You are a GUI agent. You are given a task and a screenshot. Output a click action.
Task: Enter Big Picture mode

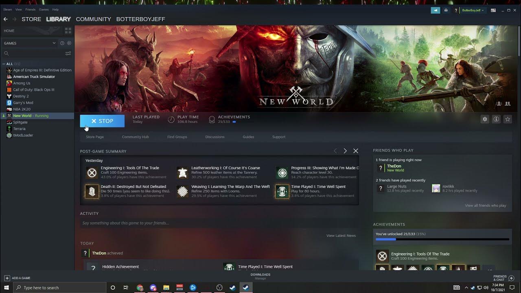493,10
